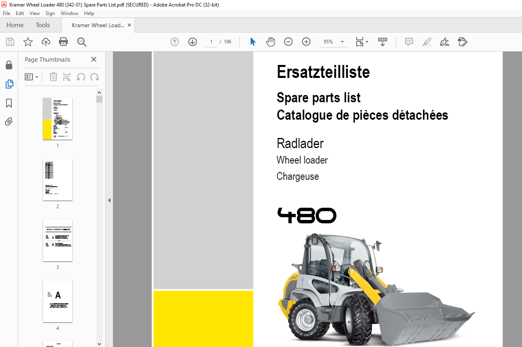Screen dimensions: 522x347
Task: Open the Find text magnifier tool
Action: click(x=82, y=42)
